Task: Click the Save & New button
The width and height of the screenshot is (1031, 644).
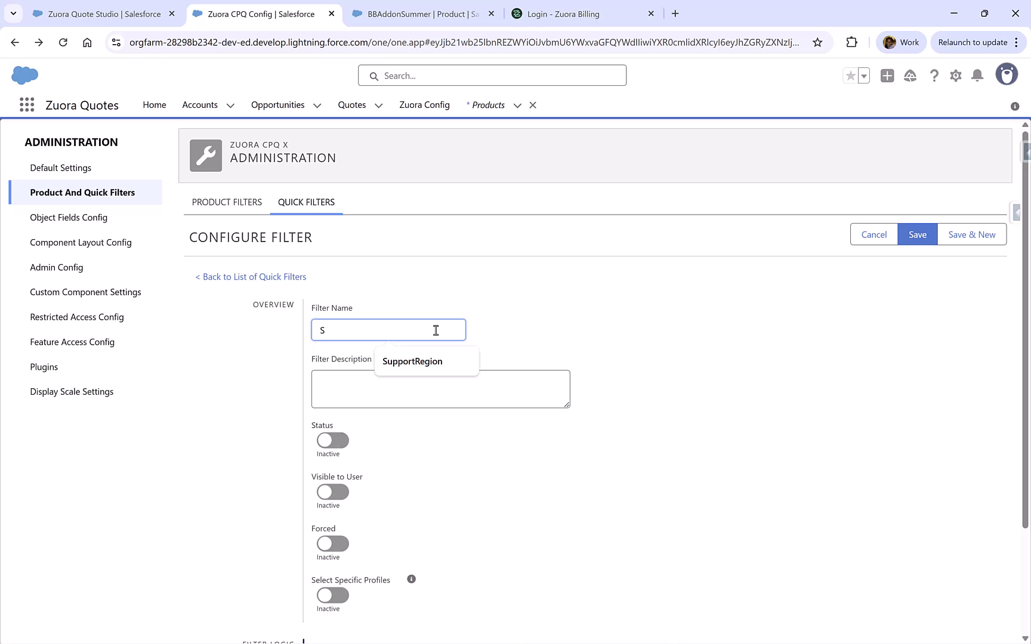Action: [x=972, y=234]
